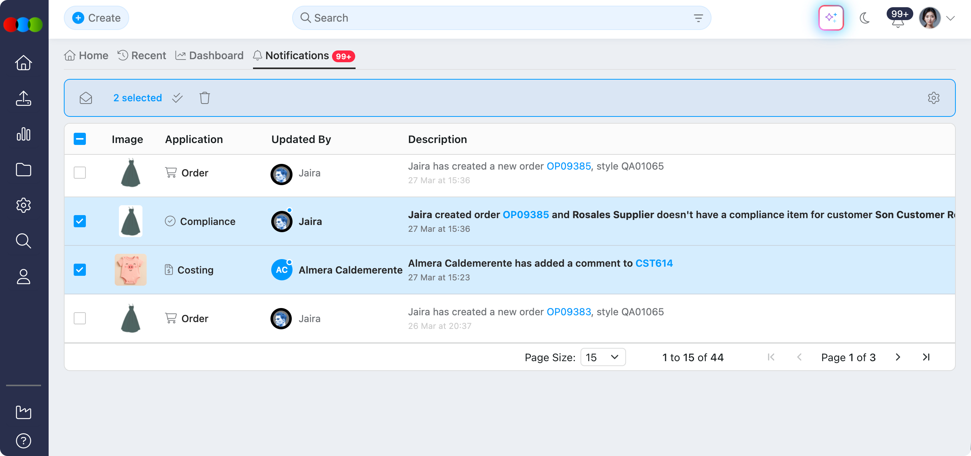Click the trash delete icon in selection bar
This screenshot has height=456, width=971.
[x=204, y=98]
